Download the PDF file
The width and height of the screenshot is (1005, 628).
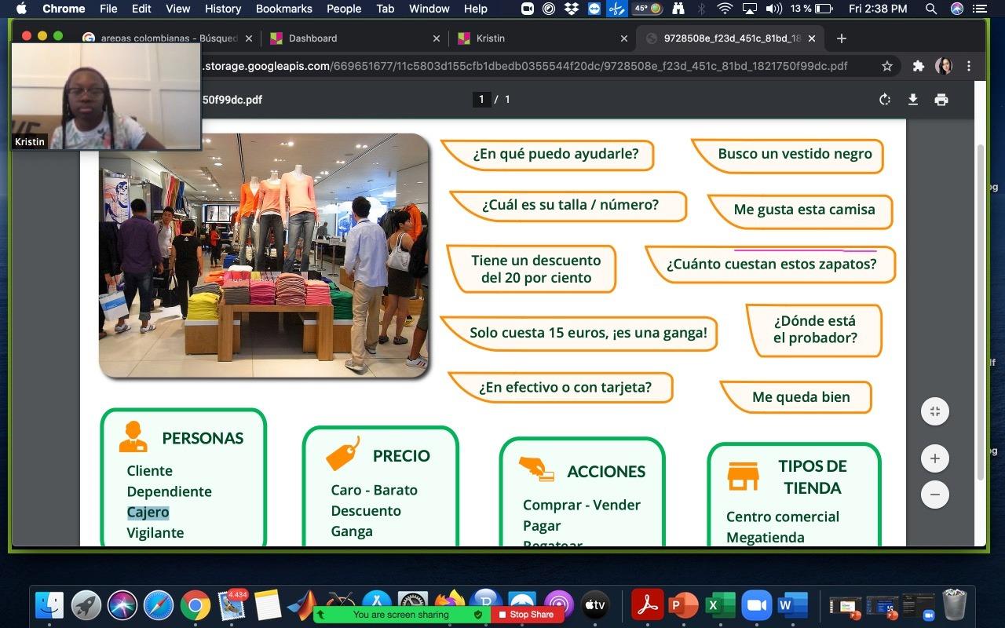912,100
